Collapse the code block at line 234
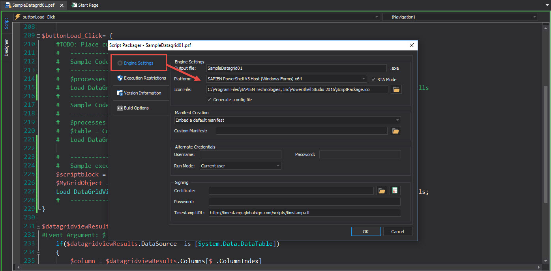The image size is (551, 271). tap(38, 252)
